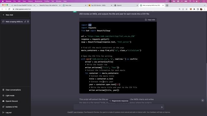This screenshot has width=207, height=116.
Task: Switch to the Beautiful Soup tab
Action: click(49, 5)
